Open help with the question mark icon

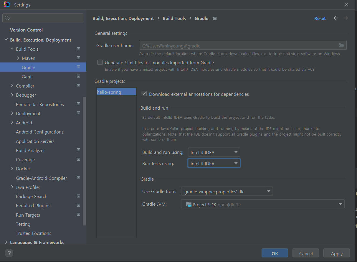[9, 253]
